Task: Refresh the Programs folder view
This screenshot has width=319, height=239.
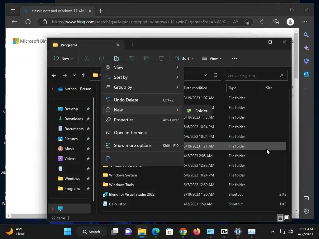Action: tap(216, 75)
